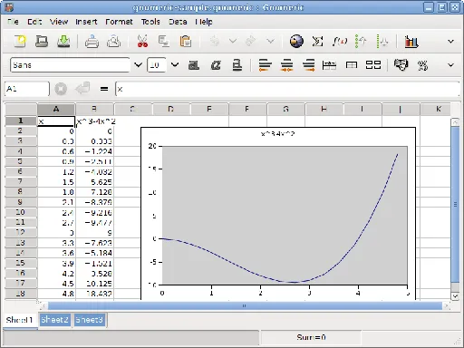464x348 pixels.
Task: Print the sheet with the Print icon
Action: [x=92, y=41]
